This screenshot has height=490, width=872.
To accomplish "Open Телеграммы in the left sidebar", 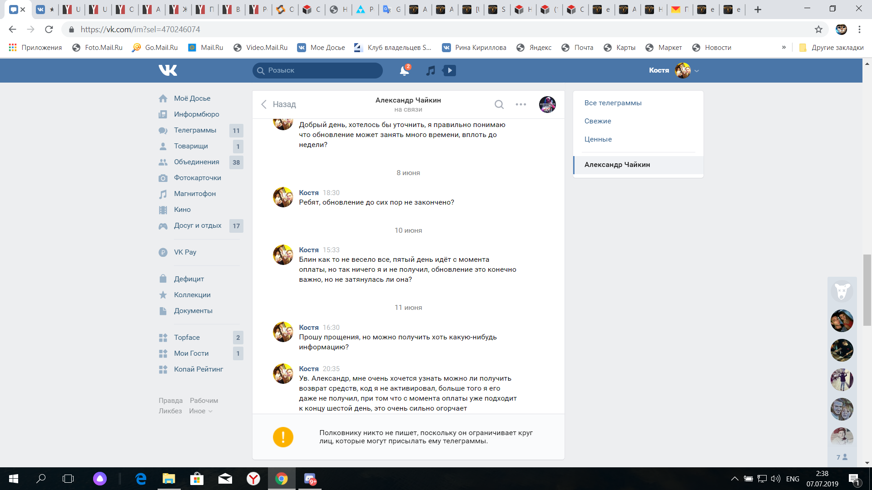I will (x=195, y=130).
